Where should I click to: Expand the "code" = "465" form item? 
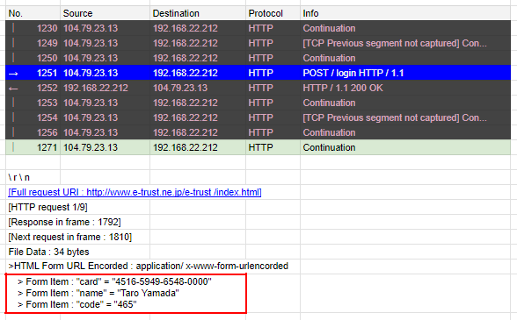20,305
